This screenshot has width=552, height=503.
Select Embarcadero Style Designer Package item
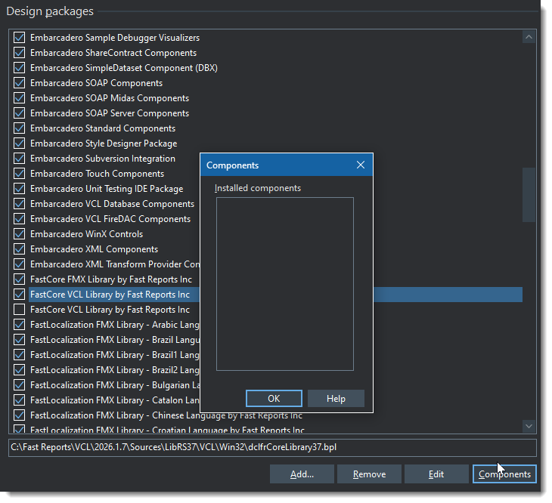[103, 143]
